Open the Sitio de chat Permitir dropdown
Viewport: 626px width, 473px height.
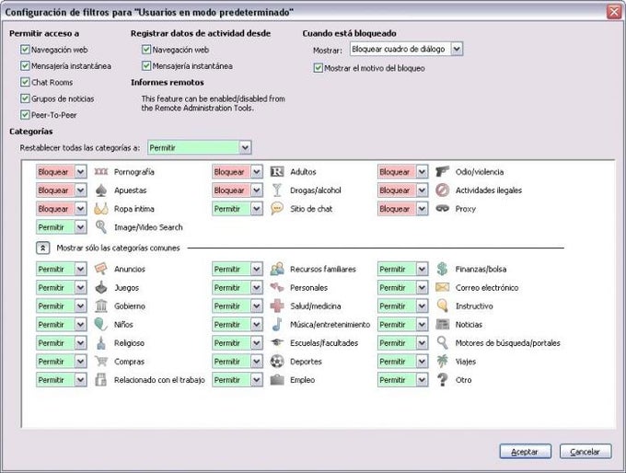pyautogui.click(x=238, y=209)
